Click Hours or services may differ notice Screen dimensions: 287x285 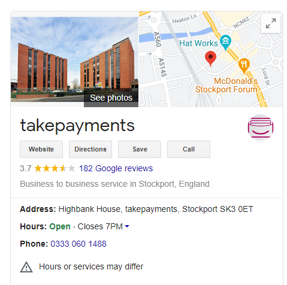(x=91, y=266)
